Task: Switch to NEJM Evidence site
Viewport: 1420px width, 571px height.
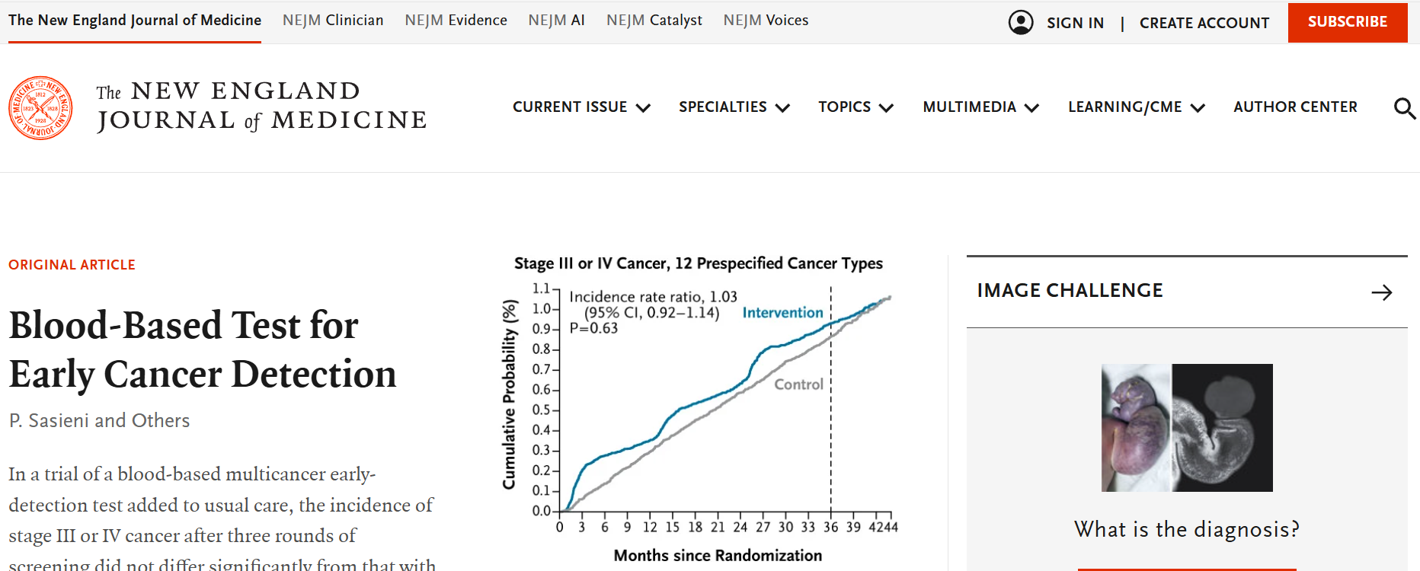Action: click(456, 21)
